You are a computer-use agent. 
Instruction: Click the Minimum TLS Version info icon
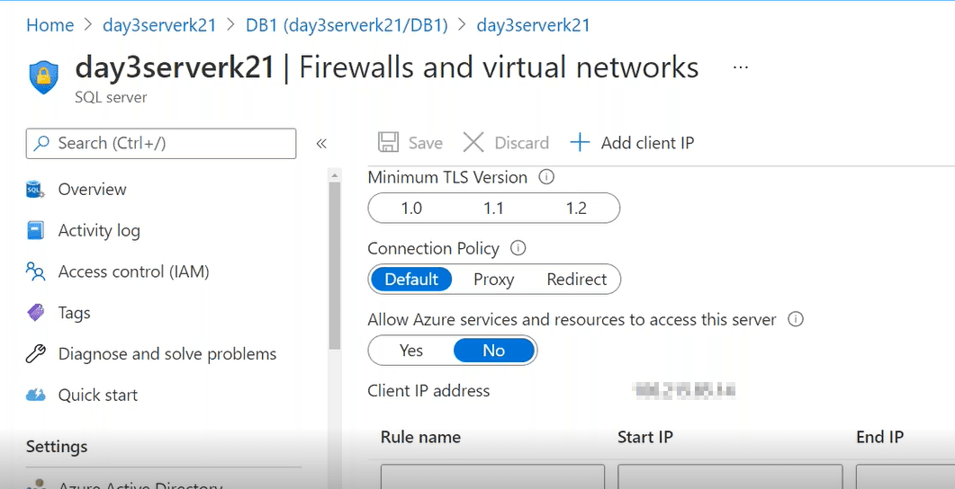545,177
